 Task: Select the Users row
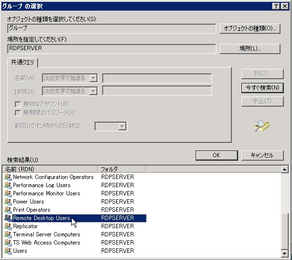(75, 251)
